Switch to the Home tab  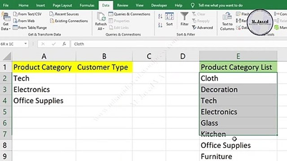click(x=23, y=5)
